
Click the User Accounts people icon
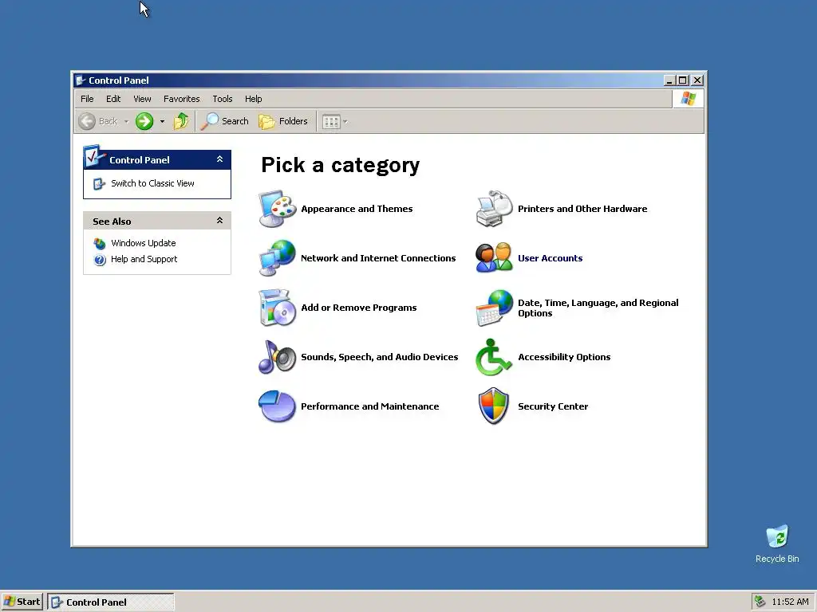pos(494,258)
